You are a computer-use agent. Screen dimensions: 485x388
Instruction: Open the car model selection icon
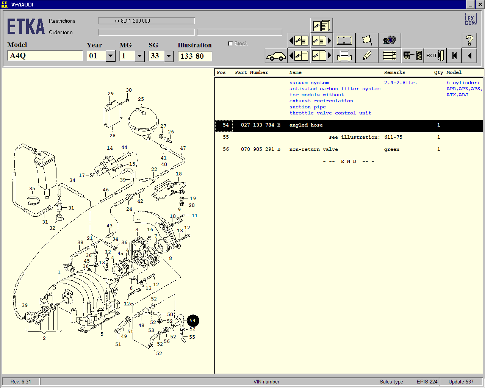(x=276, y=56)
